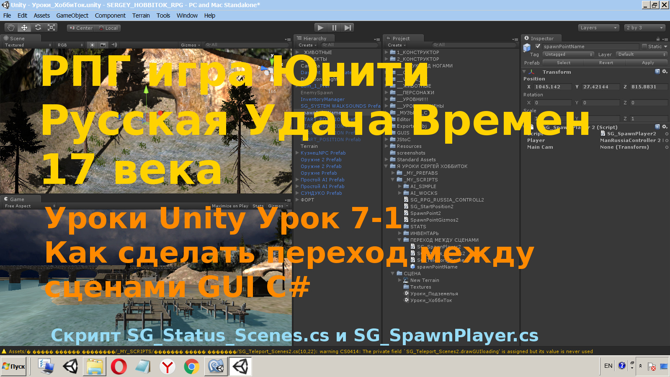Image resolution: width=670 pixels, height=377 pixels.
Task: Click the Chrome icon in the taskbar
Action: tap(191, 367)
